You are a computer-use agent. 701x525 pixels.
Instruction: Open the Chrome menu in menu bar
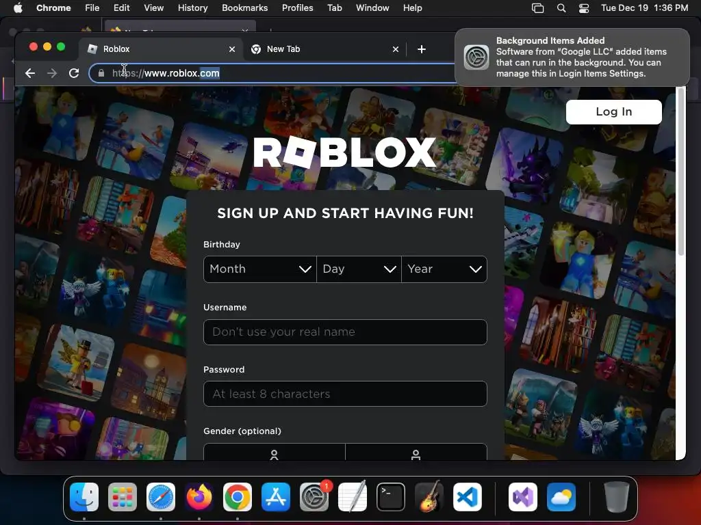click(x=53, y=8)
